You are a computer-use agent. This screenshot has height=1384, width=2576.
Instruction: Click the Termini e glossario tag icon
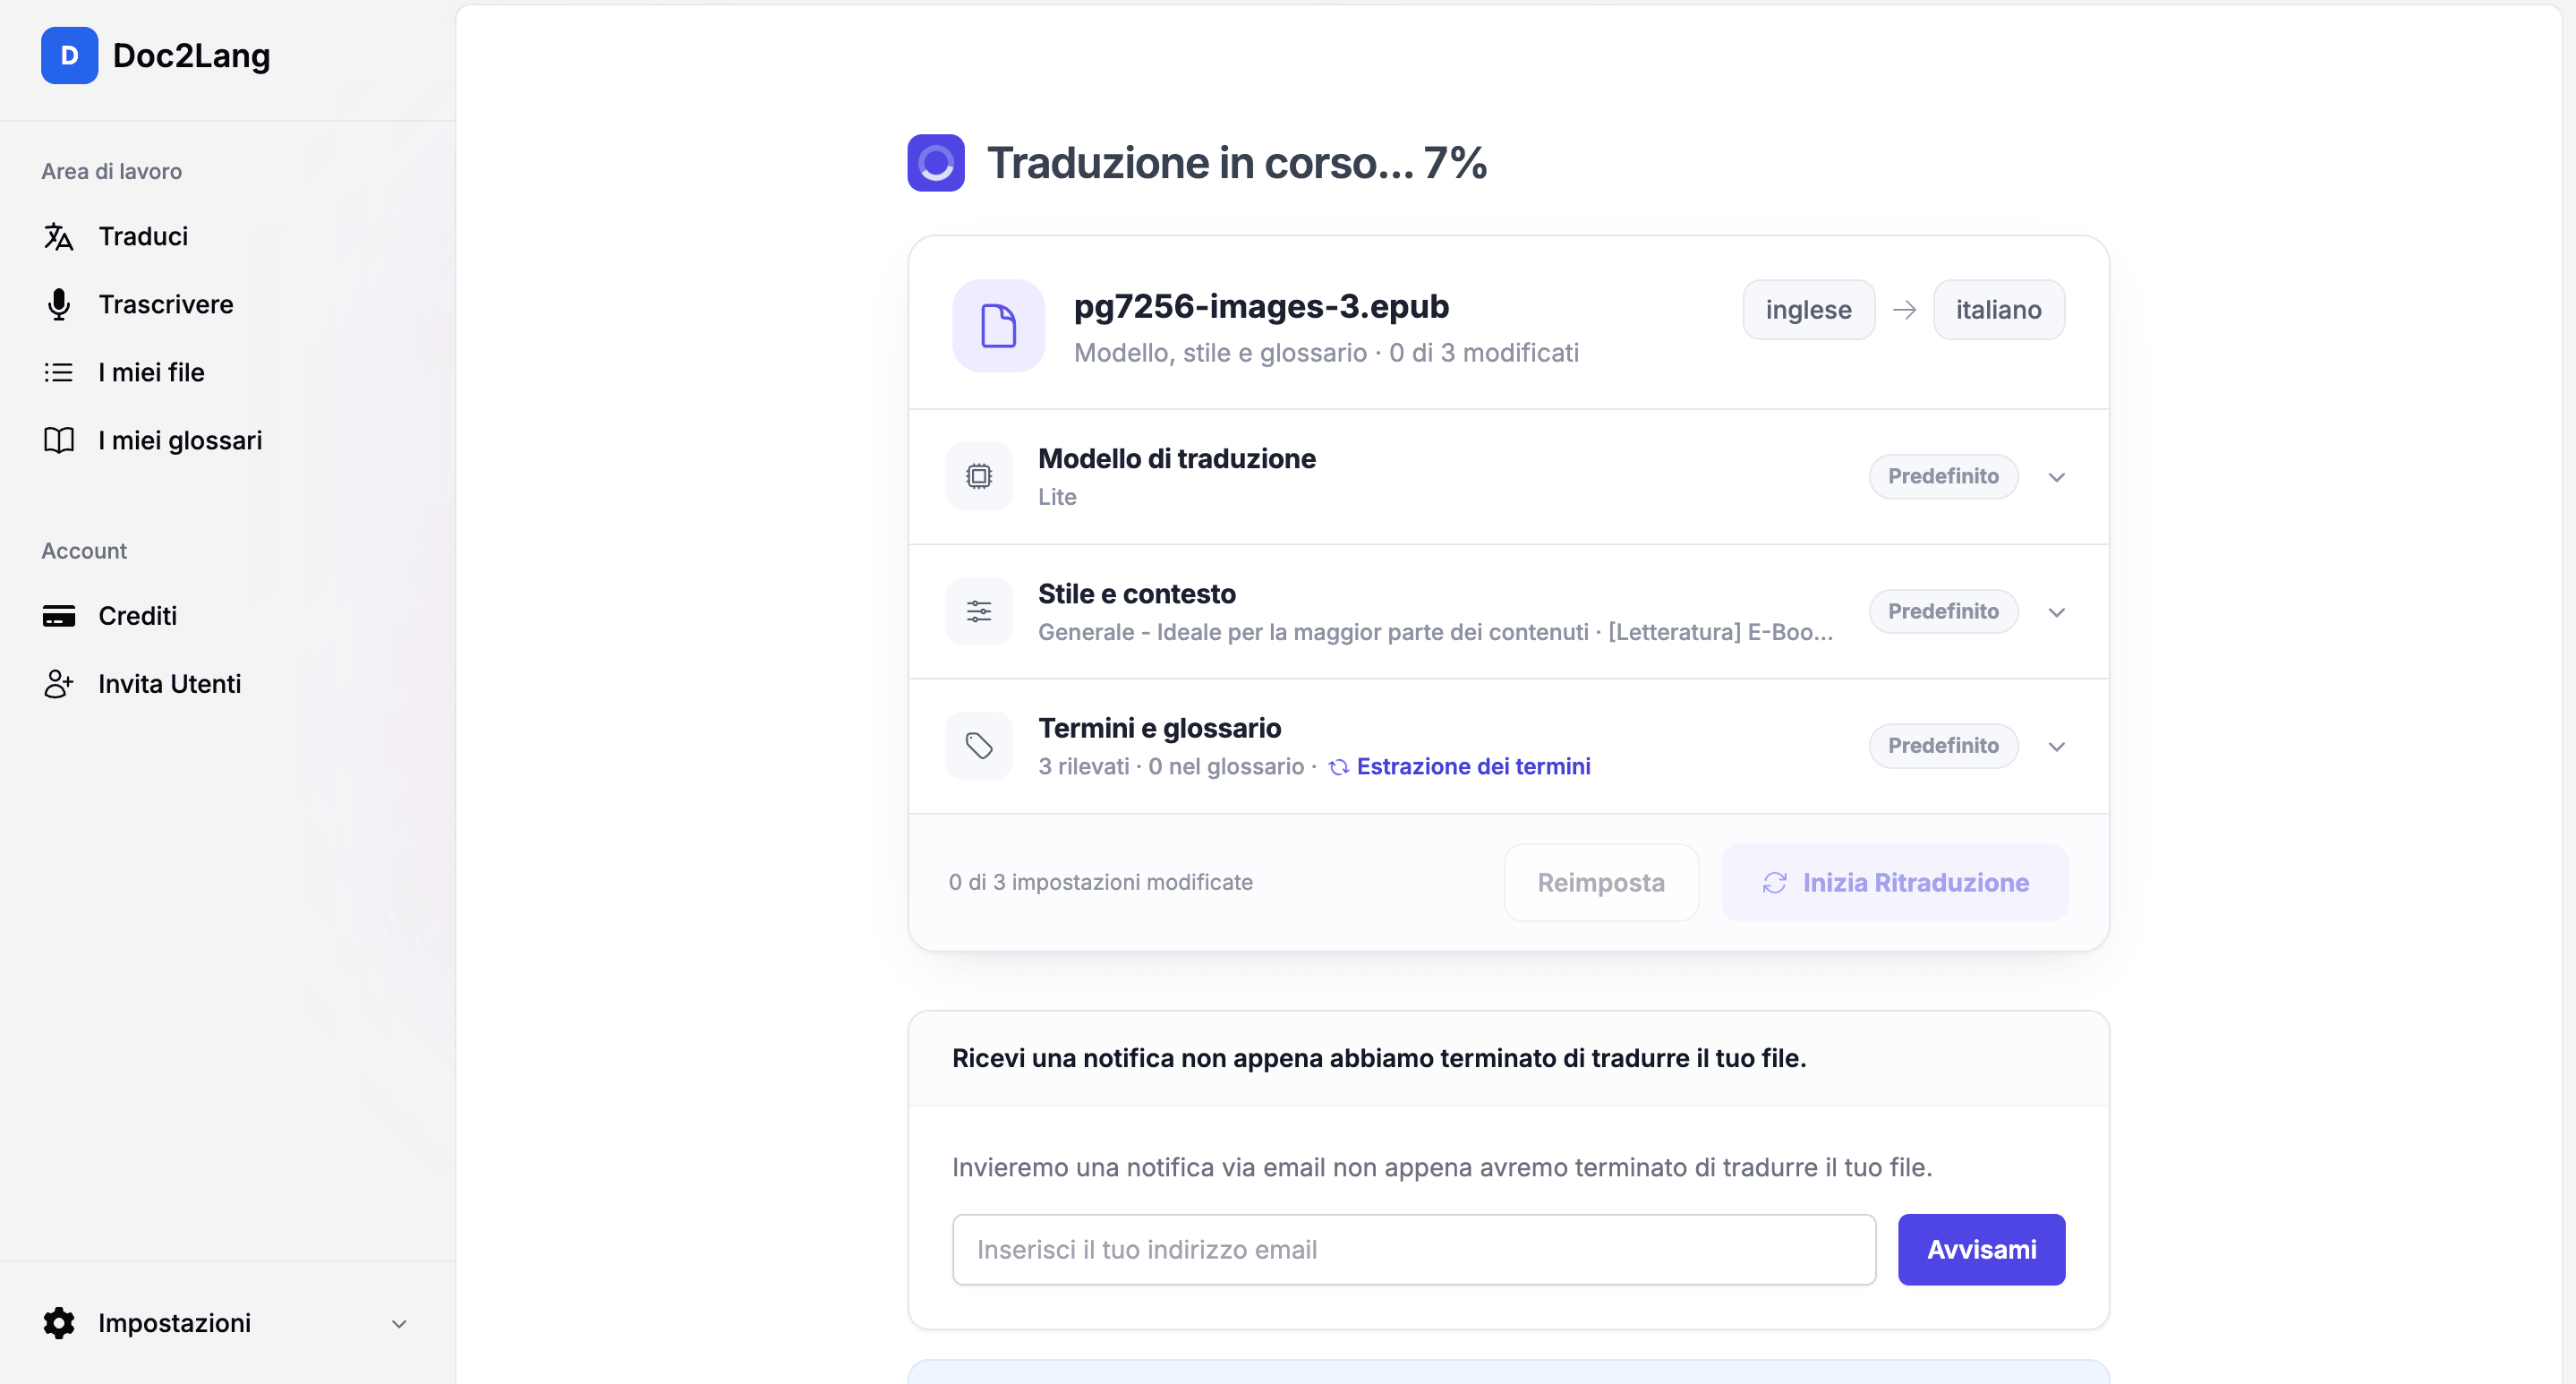979,745
